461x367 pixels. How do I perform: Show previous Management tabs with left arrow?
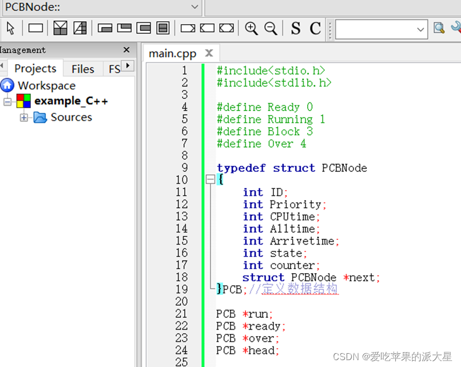click(2, 65)
